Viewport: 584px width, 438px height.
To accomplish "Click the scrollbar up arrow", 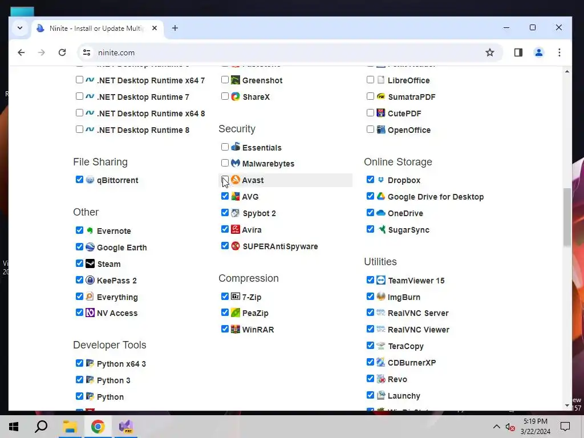I will [567, 71].
